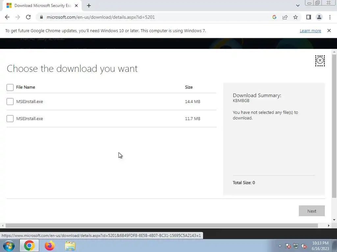
Task: Click the muted volume tray icon
Action: point(304,246)
